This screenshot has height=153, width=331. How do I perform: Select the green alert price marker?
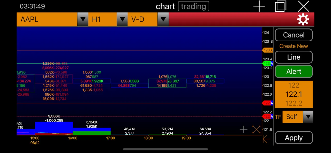268,63
